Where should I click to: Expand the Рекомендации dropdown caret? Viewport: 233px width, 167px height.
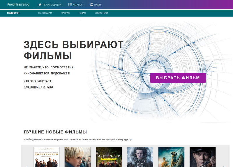pyautogui.click(x=62, y=5)
